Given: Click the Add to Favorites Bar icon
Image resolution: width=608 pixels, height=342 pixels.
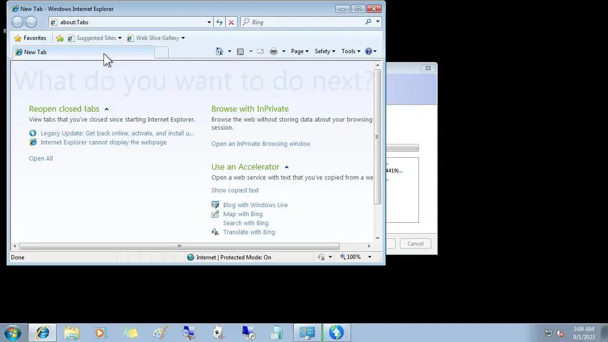Looking at the screenshot, I should click(60, 38).
